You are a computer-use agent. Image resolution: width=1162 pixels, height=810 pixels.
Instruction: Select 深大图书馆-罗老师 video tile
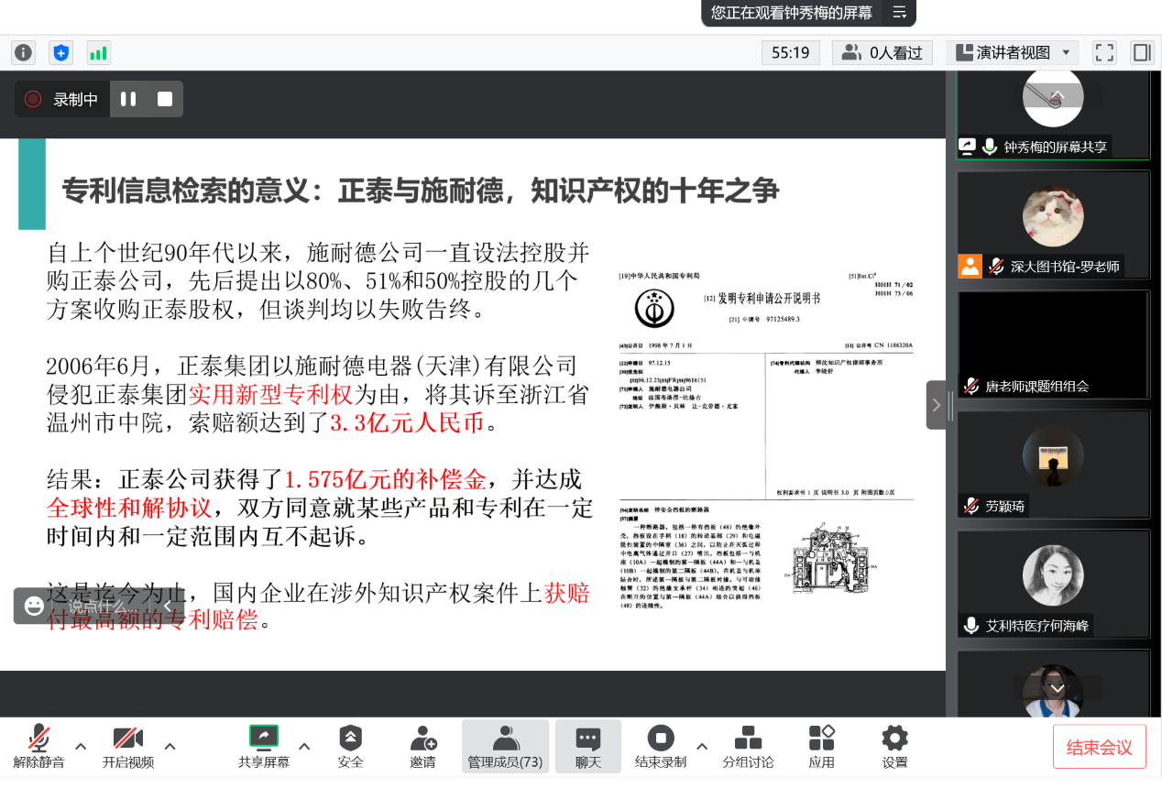1053,224
